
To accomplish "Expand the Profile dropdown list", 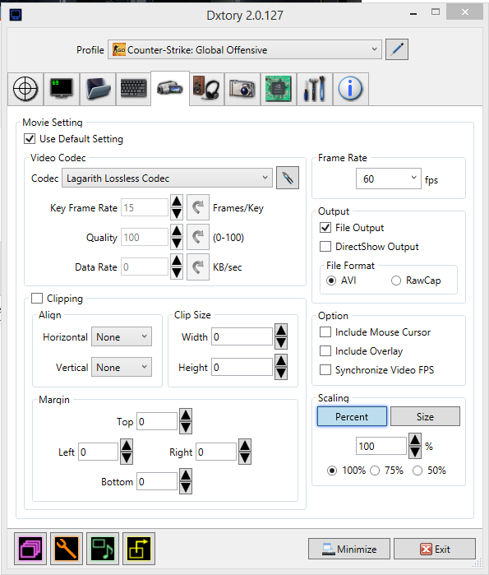I will pyautogui.click(x=245, y=49).
